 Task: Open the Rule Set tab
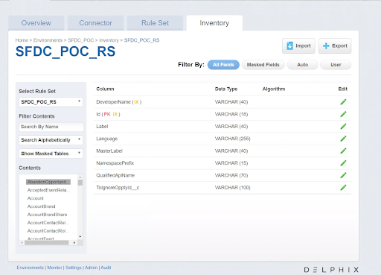click(x=155, y=23)
